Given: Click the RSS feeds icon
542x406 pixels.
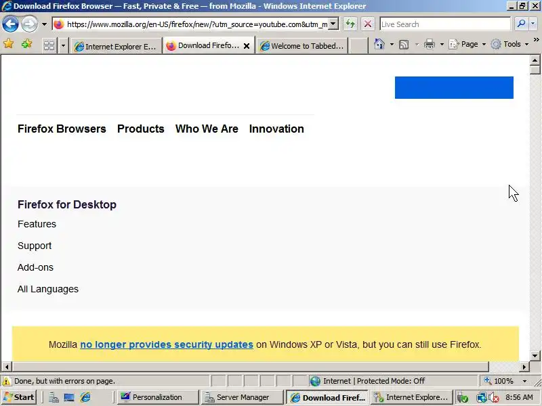Looking at the screenshot, I should pos(404,44).
